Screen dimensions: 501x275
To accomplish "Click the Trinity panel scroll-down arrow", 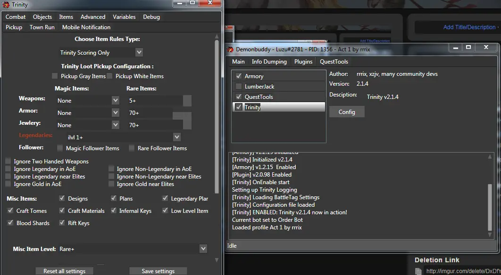I will [217, 259].
